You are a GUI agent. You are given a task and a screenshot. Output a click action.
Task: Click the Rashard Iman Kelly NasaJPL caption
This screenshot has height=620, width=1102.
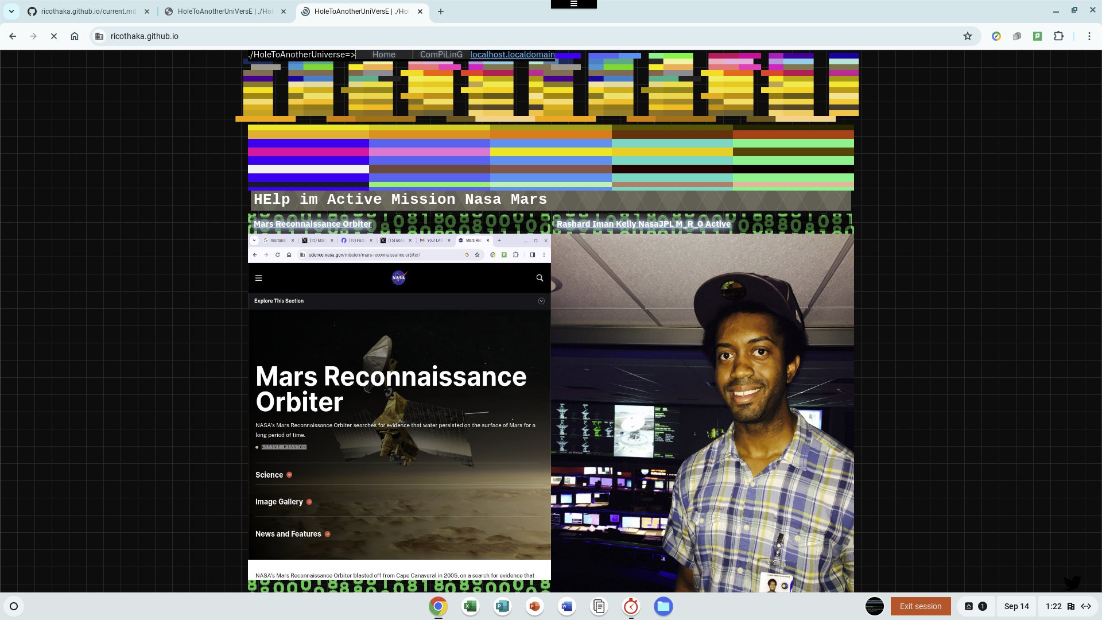point(643,224)
